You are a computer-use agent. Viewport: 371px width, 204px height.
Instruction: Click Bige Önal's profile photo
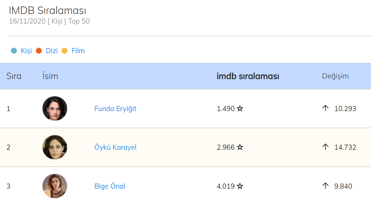[x=55, y=186]
